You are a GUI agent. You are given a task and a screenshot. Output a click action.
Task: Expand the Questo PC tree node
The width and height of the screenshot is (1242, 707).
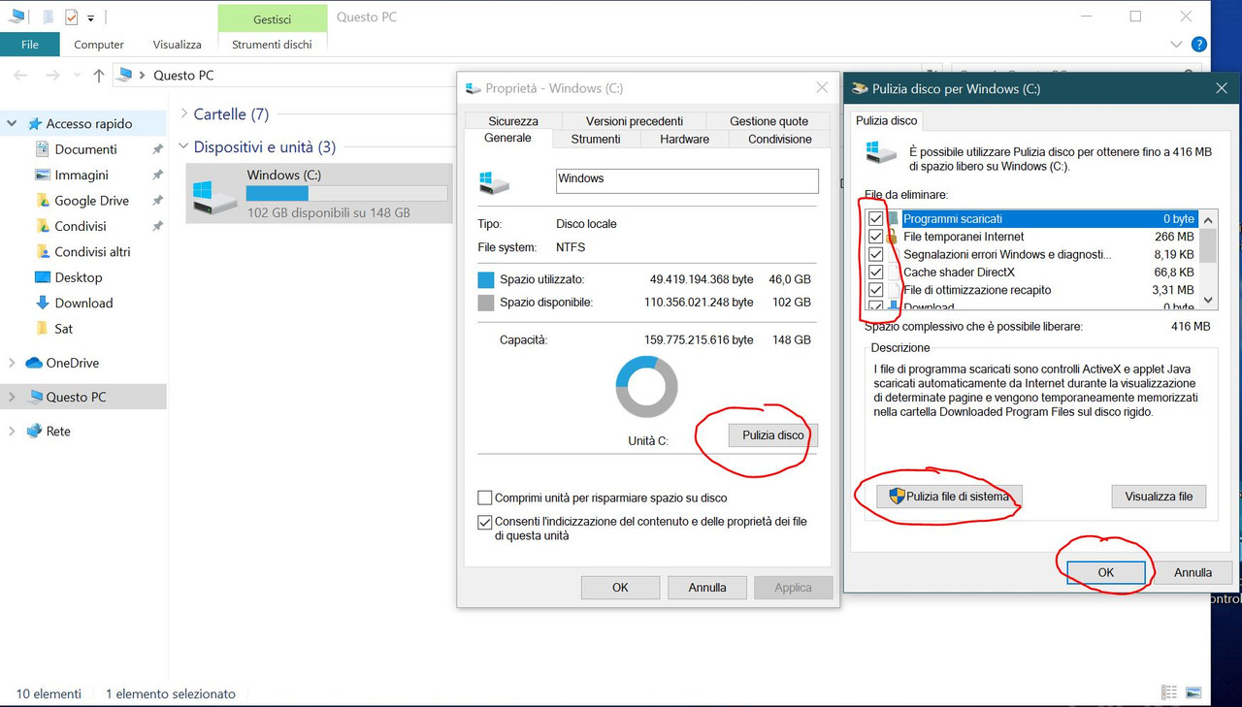tap(13, 397)
